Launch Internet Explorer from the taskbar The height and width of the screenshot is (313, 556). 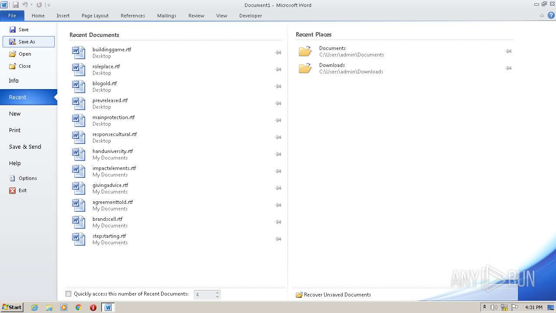34,307
